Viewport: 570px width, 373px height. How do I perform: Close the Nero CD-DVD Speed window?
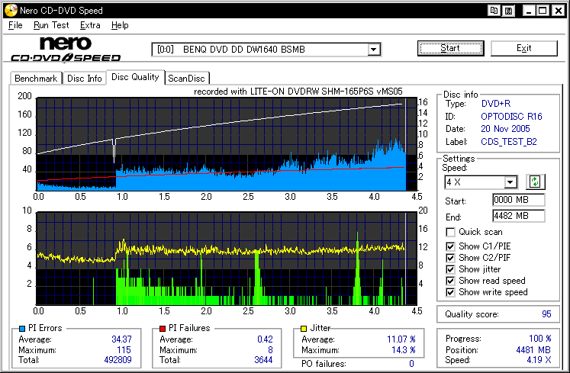pos(558,11)
